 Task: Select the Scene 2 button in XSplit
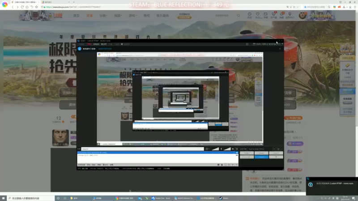click(261, 153)
